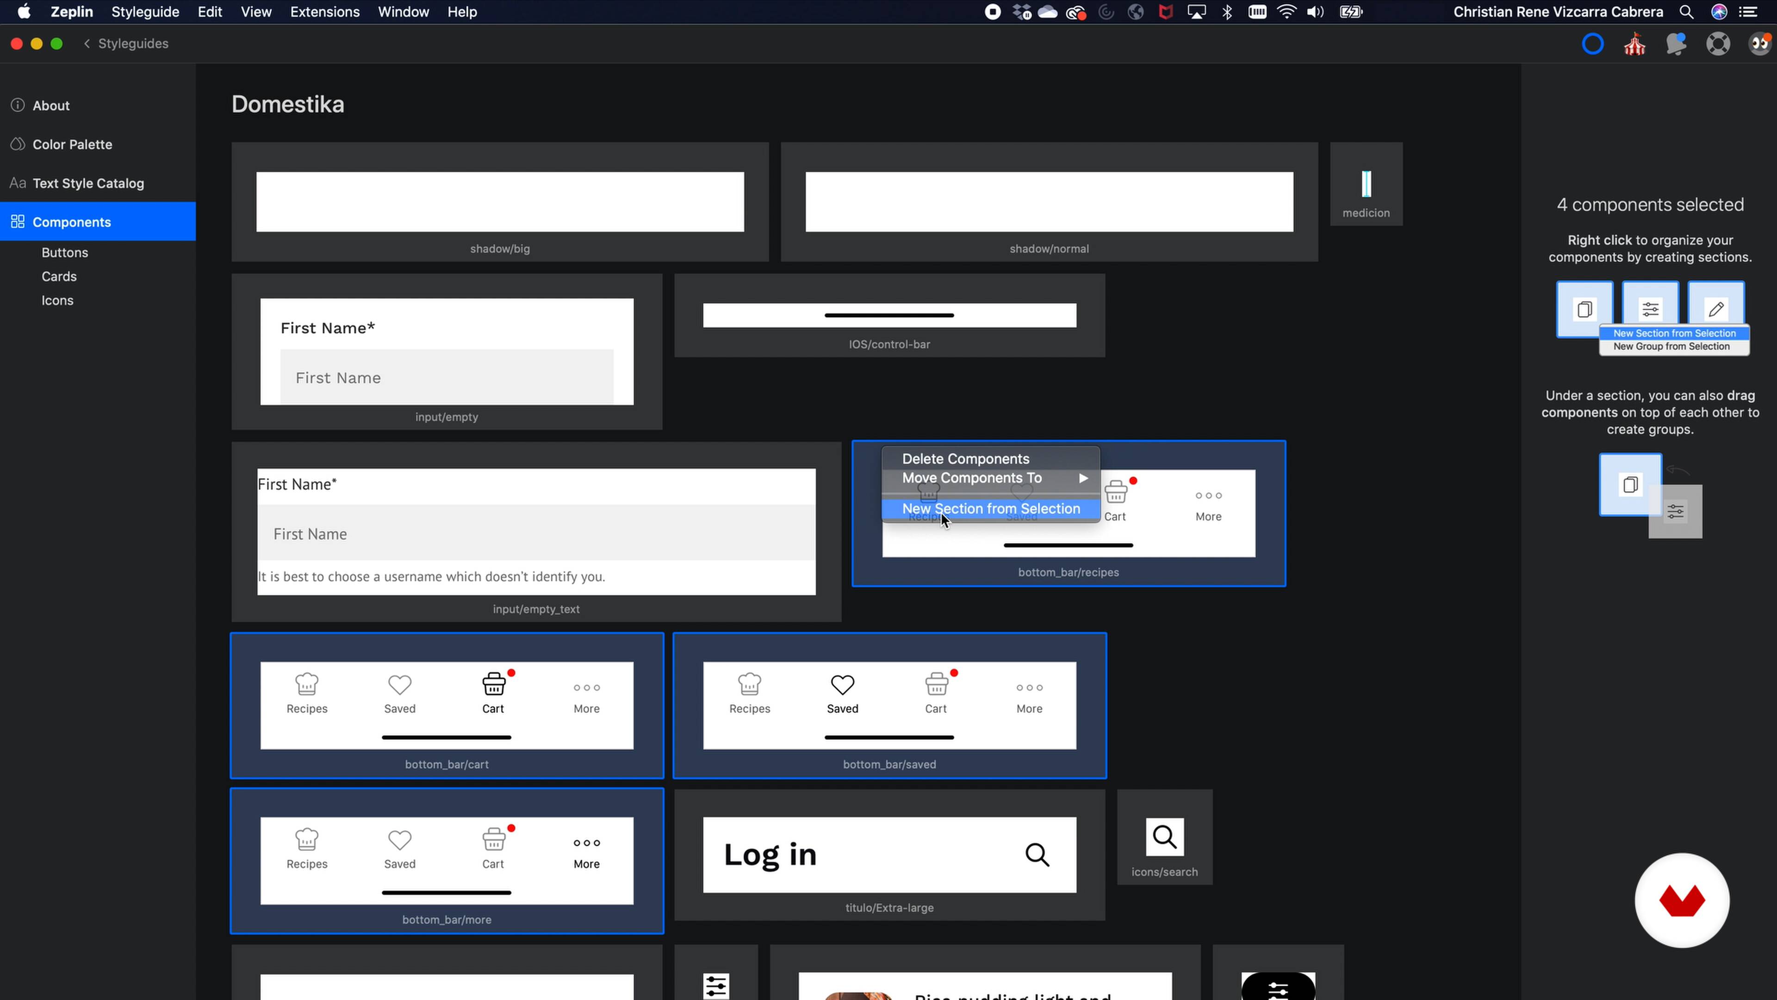The width and height of the screenshot is (1777, 1000).
Task: Click the red Domestika logo badge
Action: [1682, 900]
